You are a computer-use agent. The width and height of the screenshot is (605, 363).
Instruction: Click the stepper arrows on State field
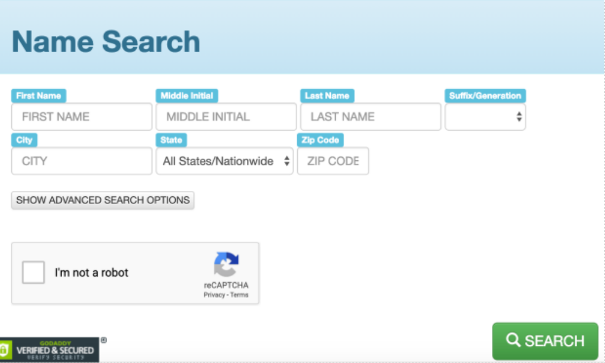pos(288,161)
